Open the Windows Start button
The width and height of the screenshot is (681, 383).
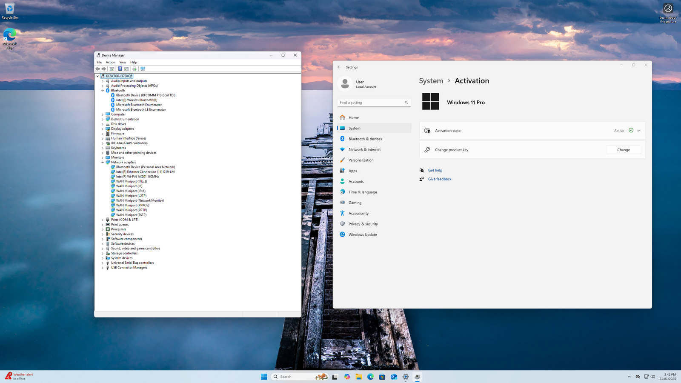pos(264,377)
